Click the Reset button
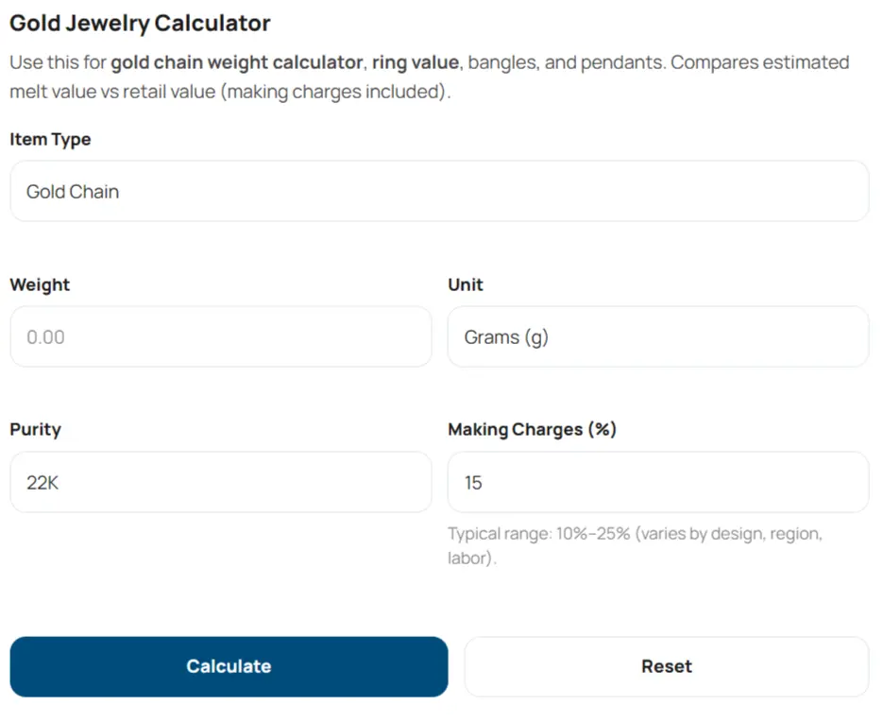Image resolution: width=883 pixels, height=722 pixels. (666, 666)
